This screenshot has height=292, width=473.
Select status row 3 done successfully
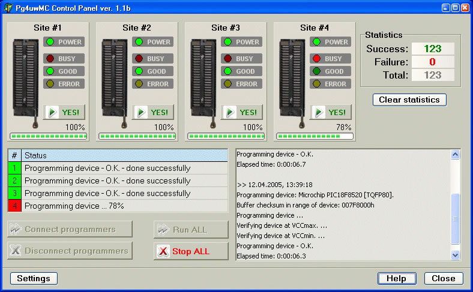[118, 193]
